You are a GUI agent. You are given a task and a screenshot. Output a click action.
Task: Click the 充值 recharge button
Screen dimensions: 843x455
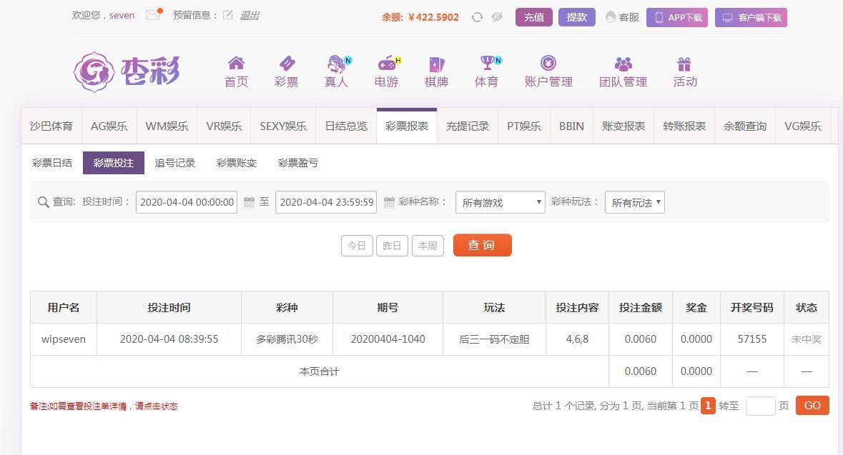(534, 17)
